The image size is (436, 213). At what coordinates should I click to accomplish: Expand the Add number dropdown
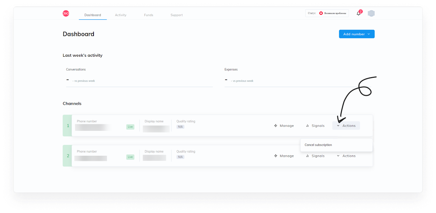click(x=357, y=34)
